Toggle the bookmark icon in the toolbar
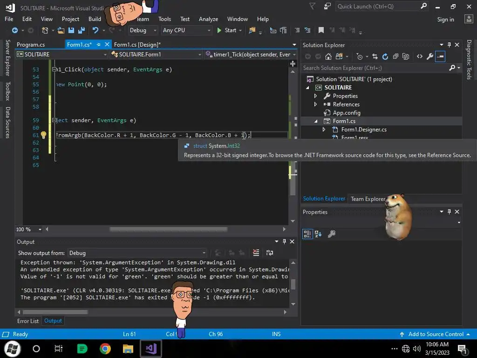 coord(321,30)
